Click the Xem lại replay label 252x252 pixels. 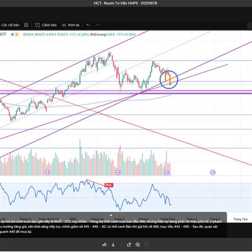[73, 25]
